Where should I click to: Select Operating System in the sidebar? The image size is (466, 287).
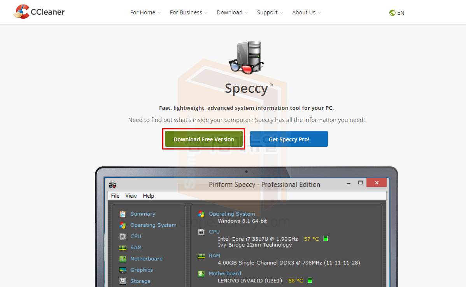pos(153,225)
